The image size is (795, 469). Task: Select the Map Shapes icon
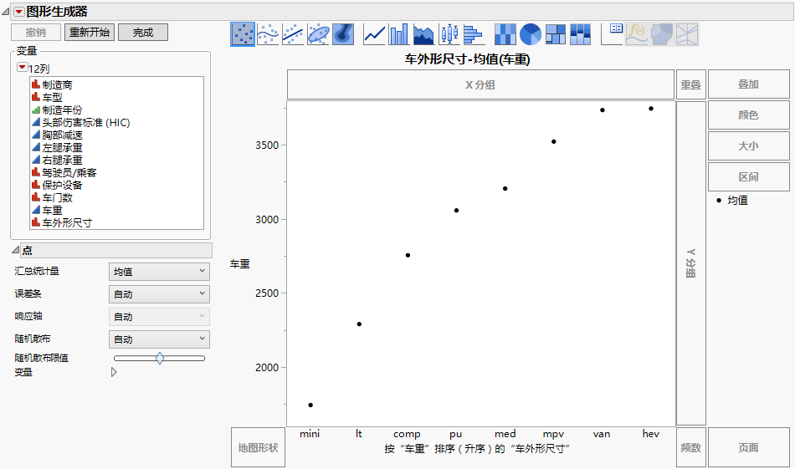(662, 34)
